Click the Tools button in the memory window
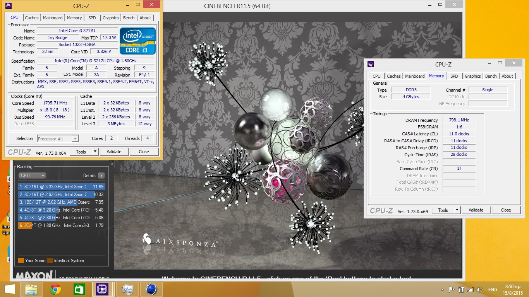529x297 pixels. (443, 210)
